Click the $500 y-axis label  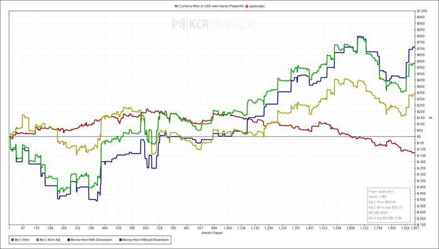(x=421, y=74)
